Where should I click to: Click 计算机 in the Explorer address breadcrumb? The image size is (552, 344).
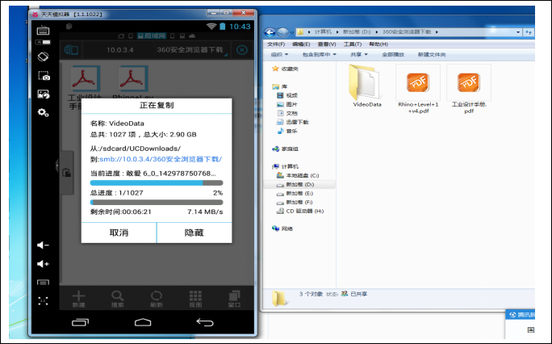[323, 31]
